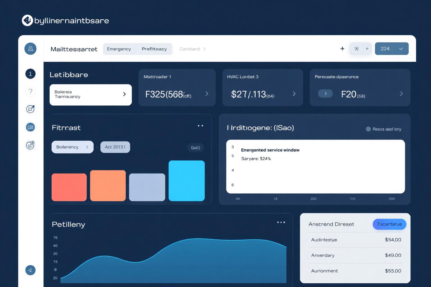
Task: Open the question mark help icon
Action: 30,92
